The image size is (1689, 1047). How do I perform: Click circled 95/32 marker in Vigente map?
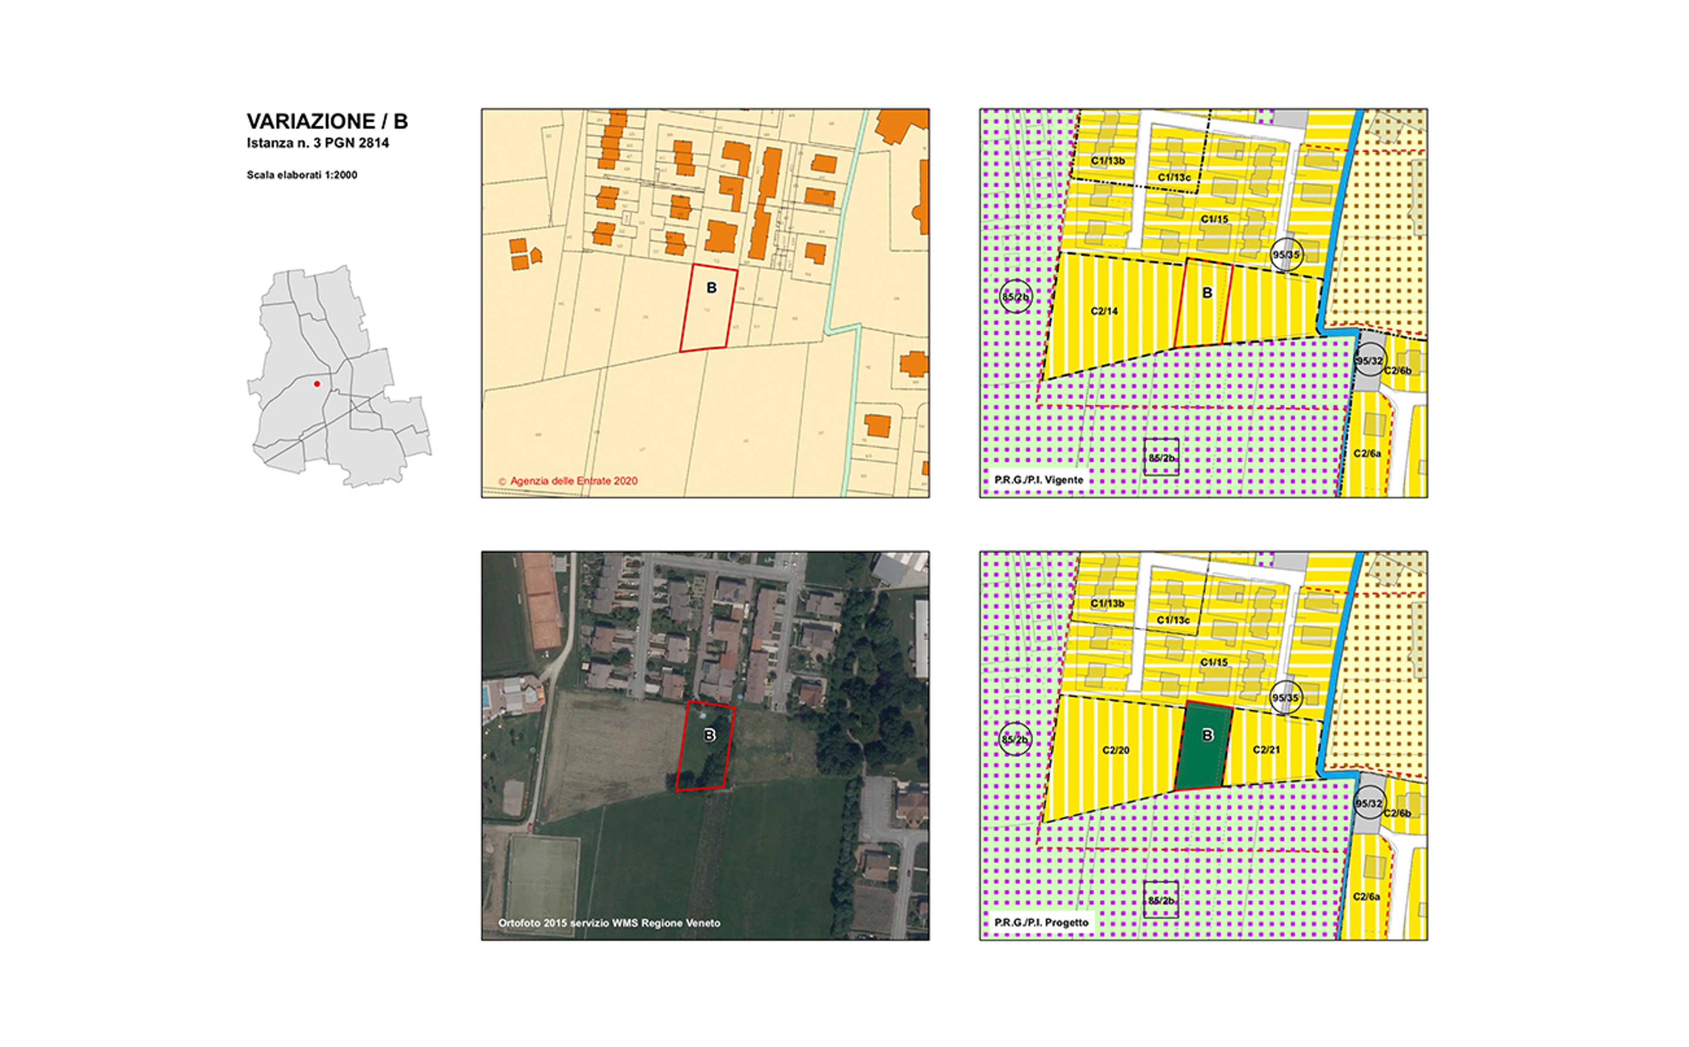pyautogui.click(x=1369, y=361)
